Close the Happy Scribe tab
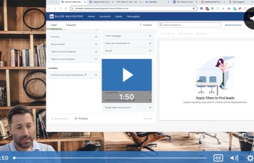 pyautogui.click(x=113, y=2)
